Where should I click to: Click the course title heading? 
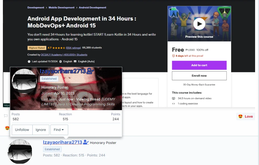pos(82,22)
